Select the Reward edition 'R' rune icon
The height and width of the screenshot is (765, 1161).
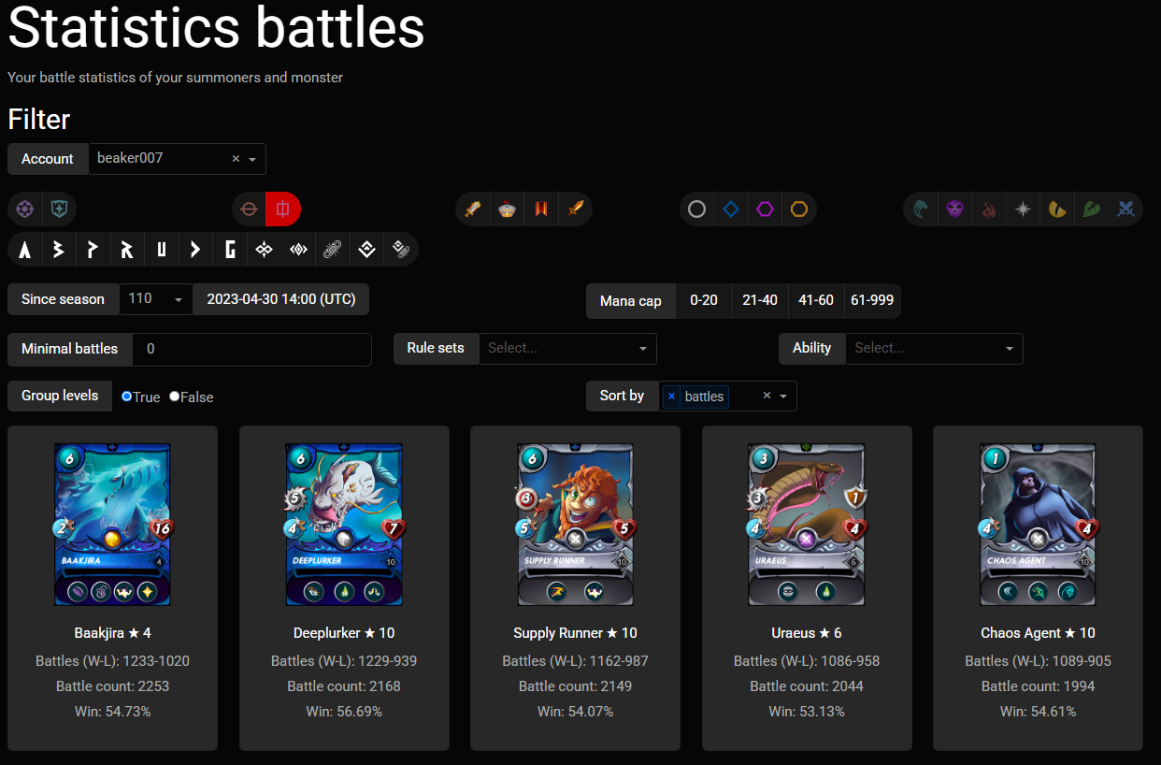127,250
